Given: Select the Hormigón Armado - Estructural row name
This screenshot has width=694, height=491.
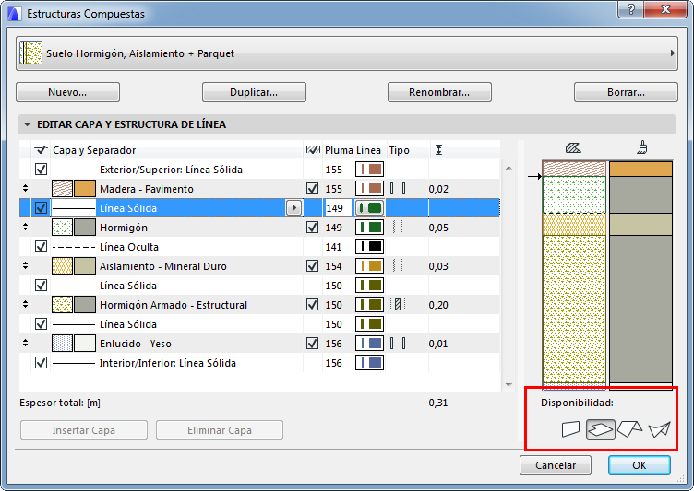Looking at the screenshot, I should point(173,305).
